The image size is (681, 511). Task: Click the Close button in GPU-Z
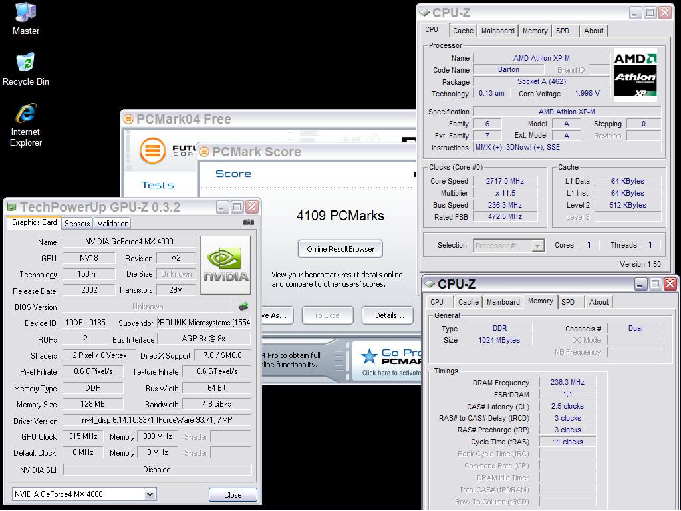[233, 494]
